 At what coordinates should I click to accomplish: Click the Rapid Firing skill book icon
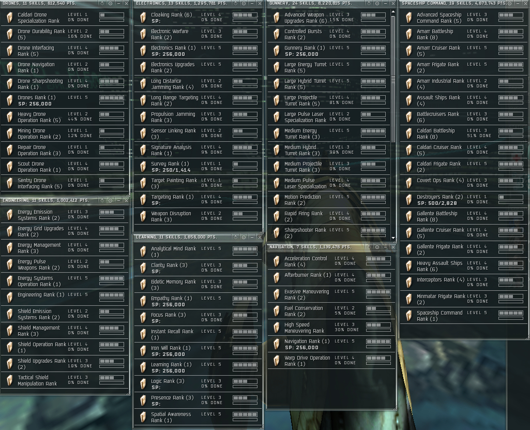tap(277, 216)
